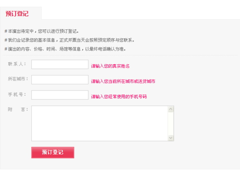
Task: Submit with the red 预订登记 button
Action: [53, 152]
